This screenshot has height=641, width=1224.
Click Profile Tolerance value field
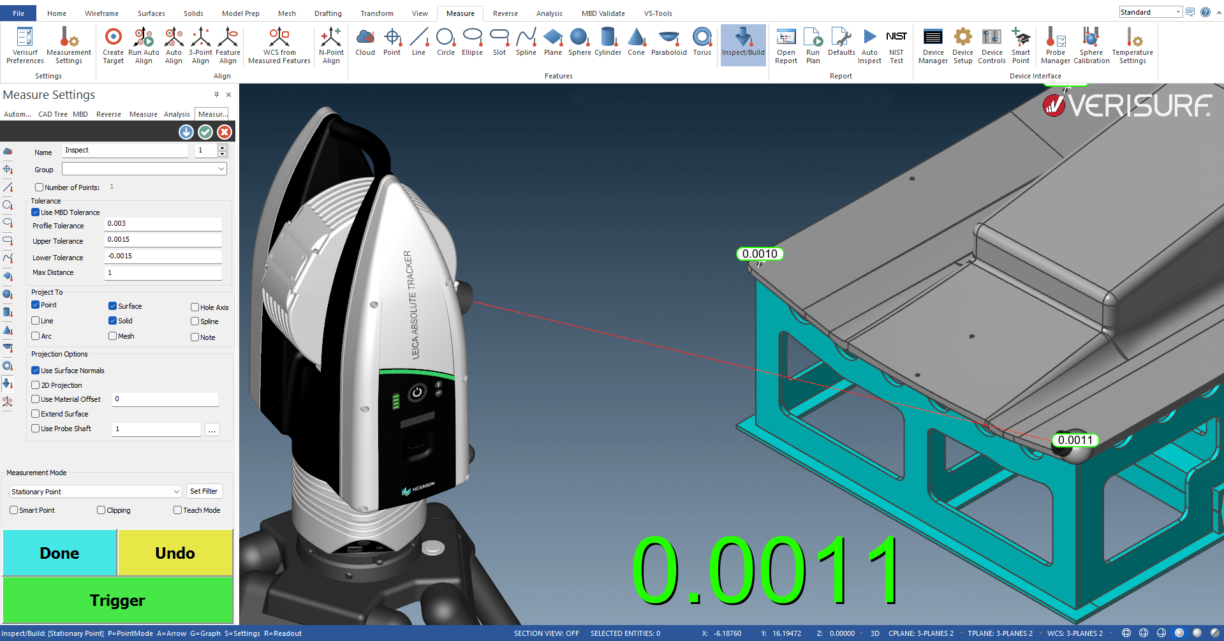[163, 224]
